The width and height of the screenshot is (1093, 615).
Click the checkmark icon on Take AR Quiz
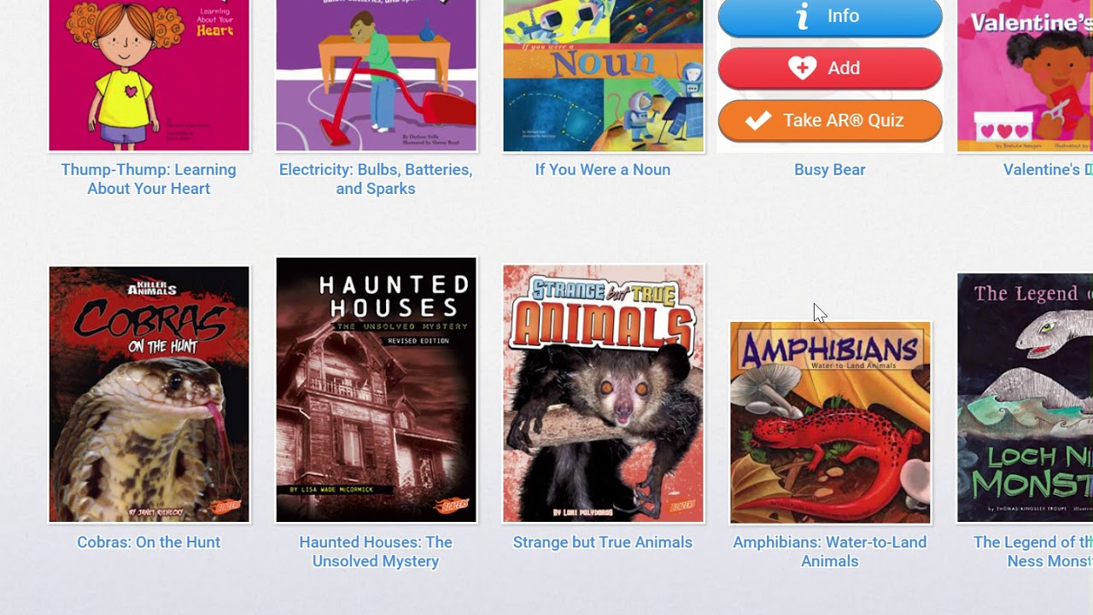coord(757,120)
